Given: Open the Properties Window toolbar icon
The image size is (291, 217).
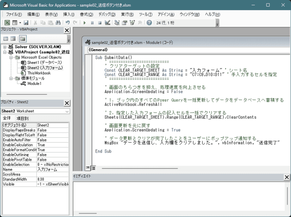Looking at the screenshot, I should (x=125, y=22).
